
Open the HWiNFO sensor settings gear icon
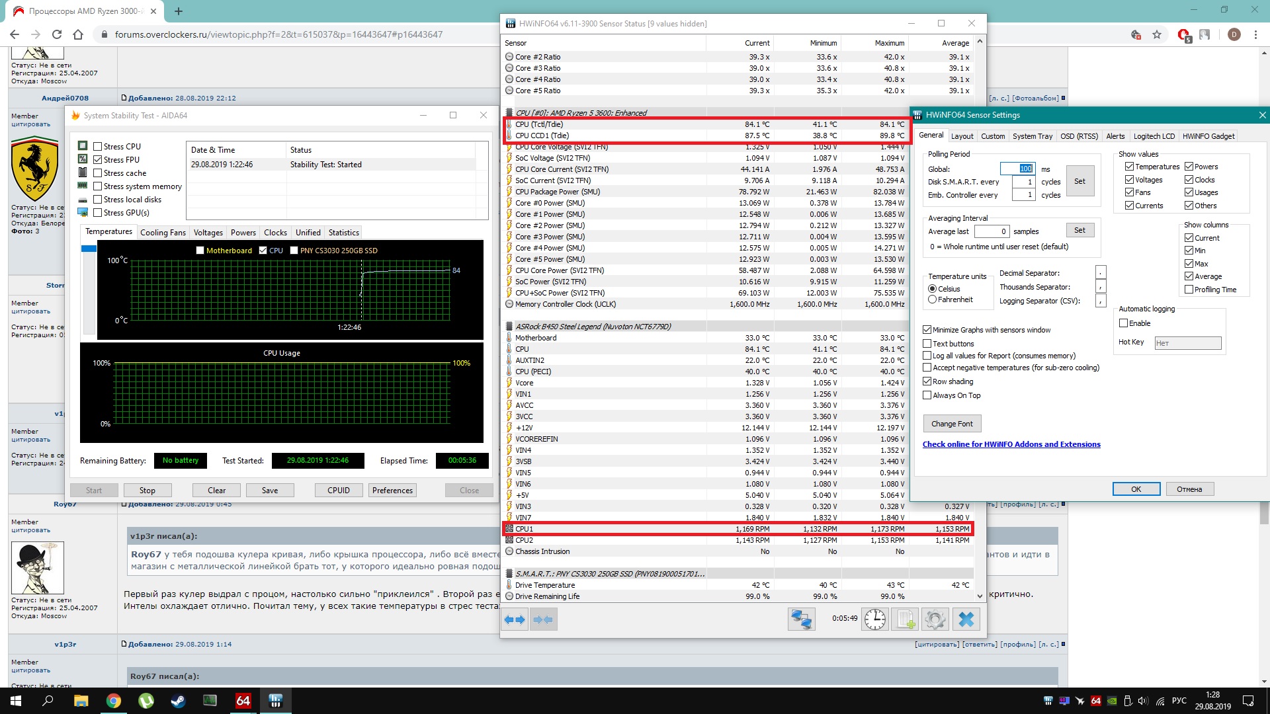coord(935,619)
